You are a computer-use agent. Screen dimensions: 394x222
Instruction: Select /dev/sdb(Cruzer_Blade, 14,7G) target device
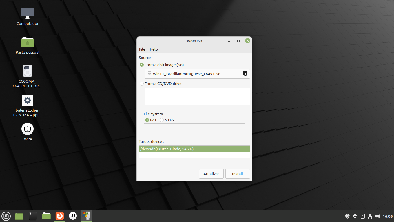tap(194, 149)
